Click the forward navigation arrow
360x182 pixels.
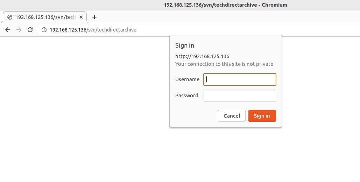19,30
